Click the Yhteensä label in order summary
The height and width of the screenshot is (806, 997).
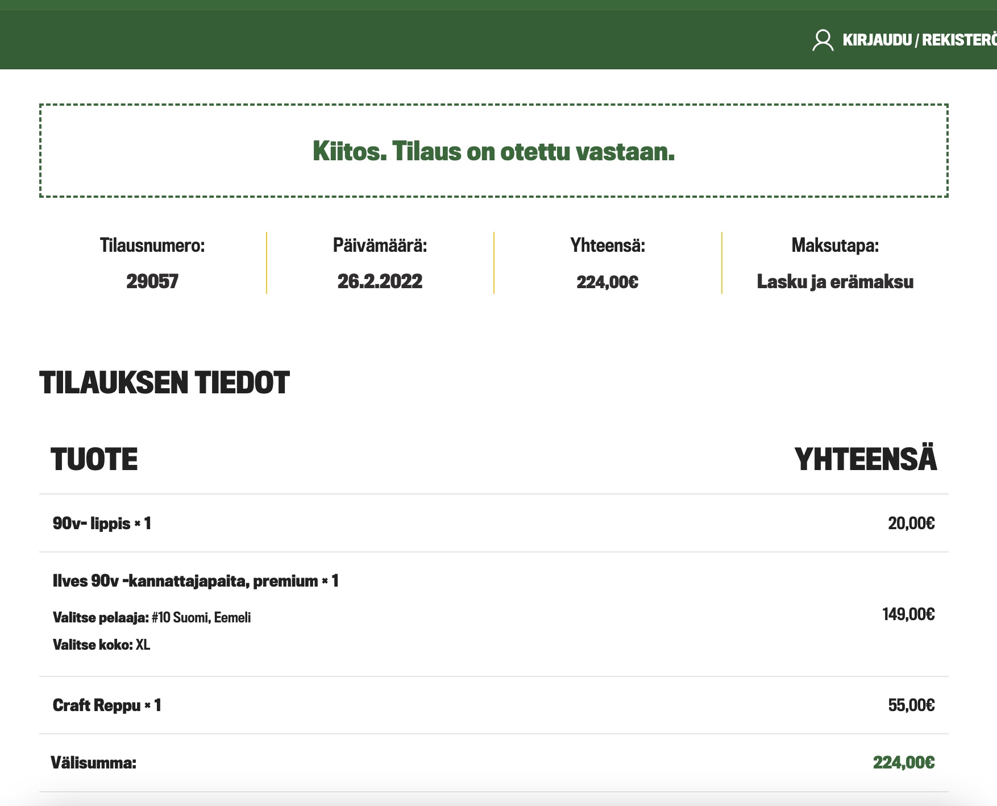tap(608, 246)
